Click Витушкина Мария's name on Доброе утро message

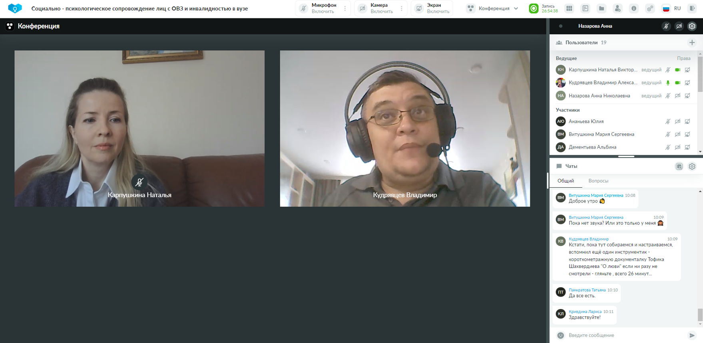pos(596,195)
